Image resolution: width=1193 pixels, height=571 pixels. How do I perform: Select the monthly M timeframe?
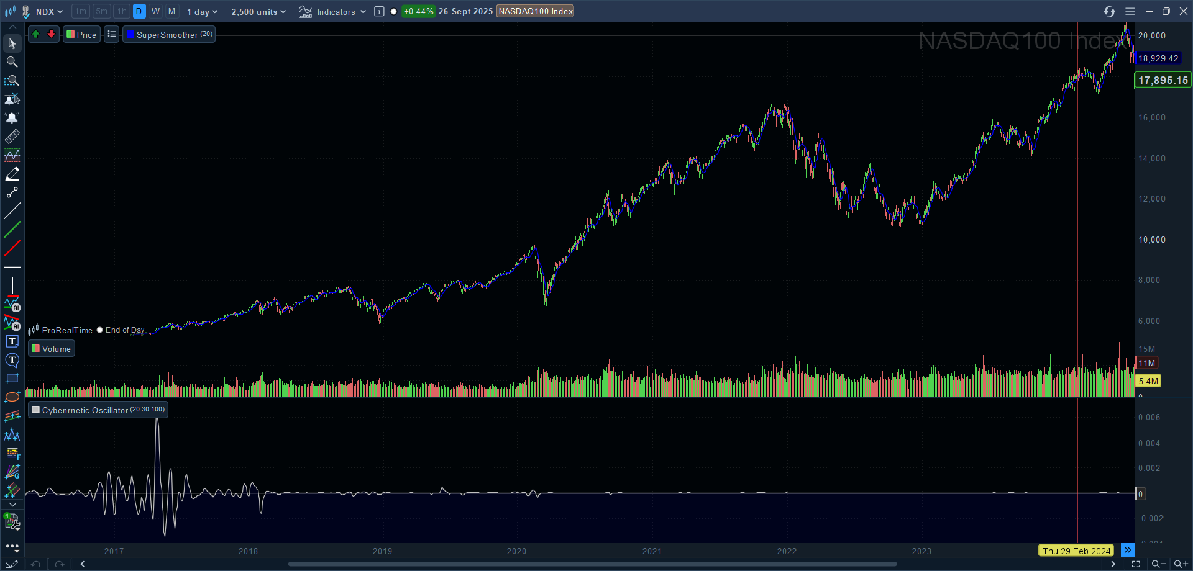click(x=172, y=11)
